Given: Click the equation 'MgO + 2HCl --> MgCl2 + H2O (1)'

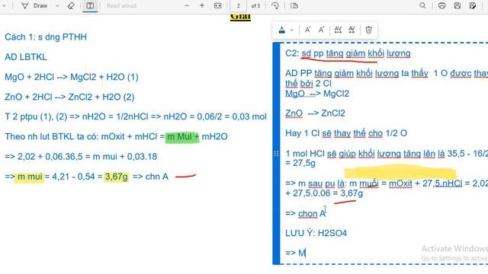Looking at the screenshot, I should point(72,77).
